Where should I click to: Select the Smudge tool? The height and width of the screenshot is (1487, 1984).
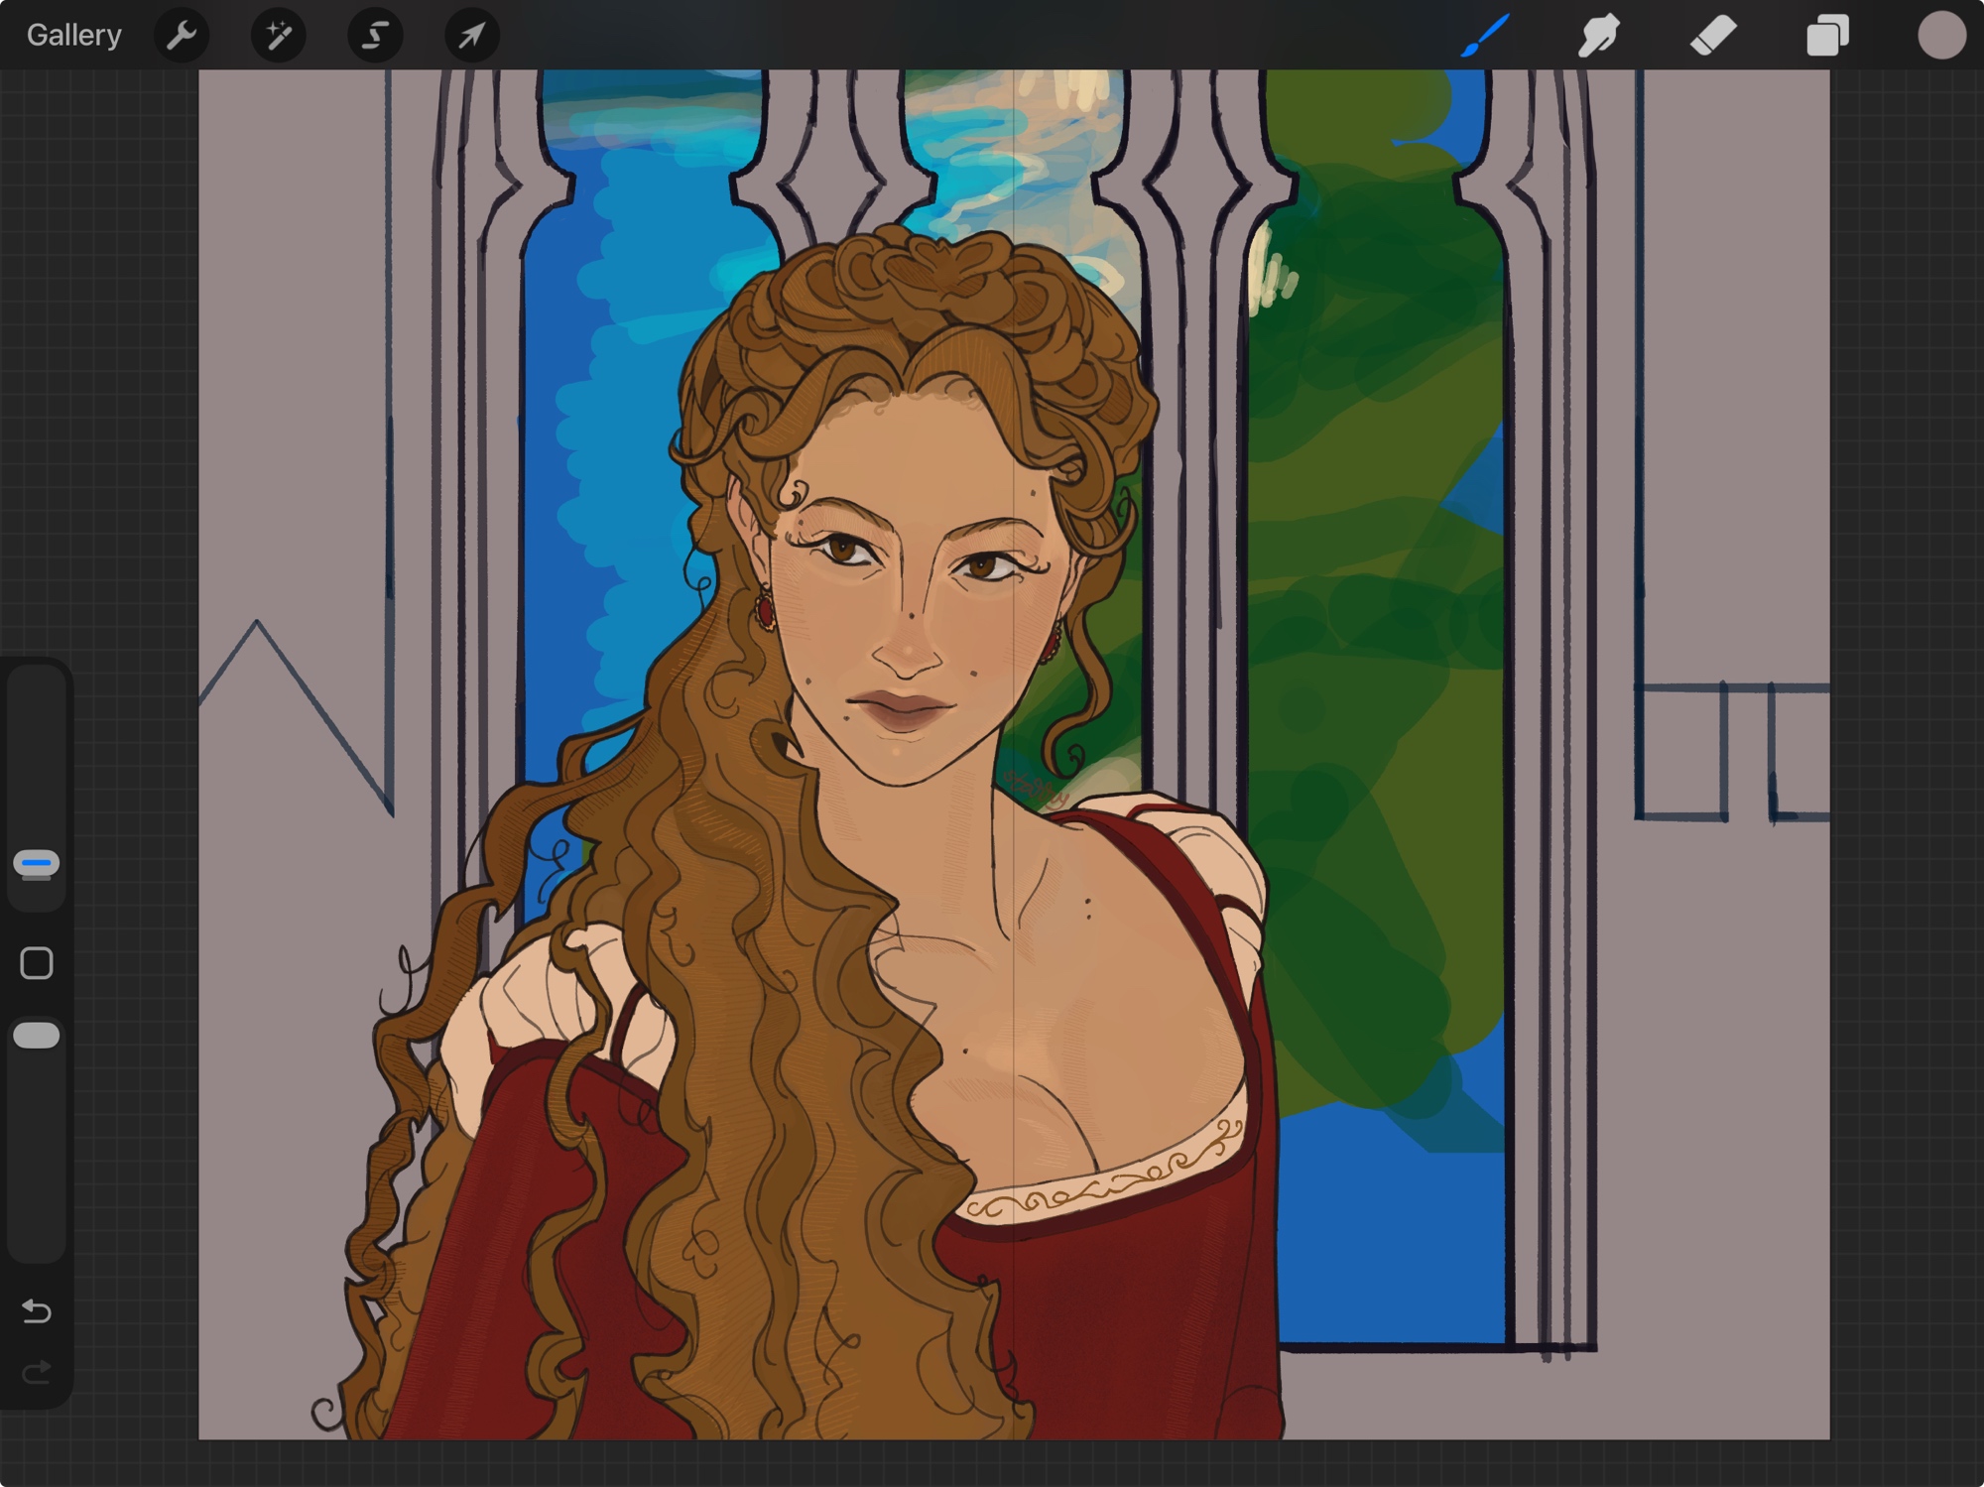1598,36
